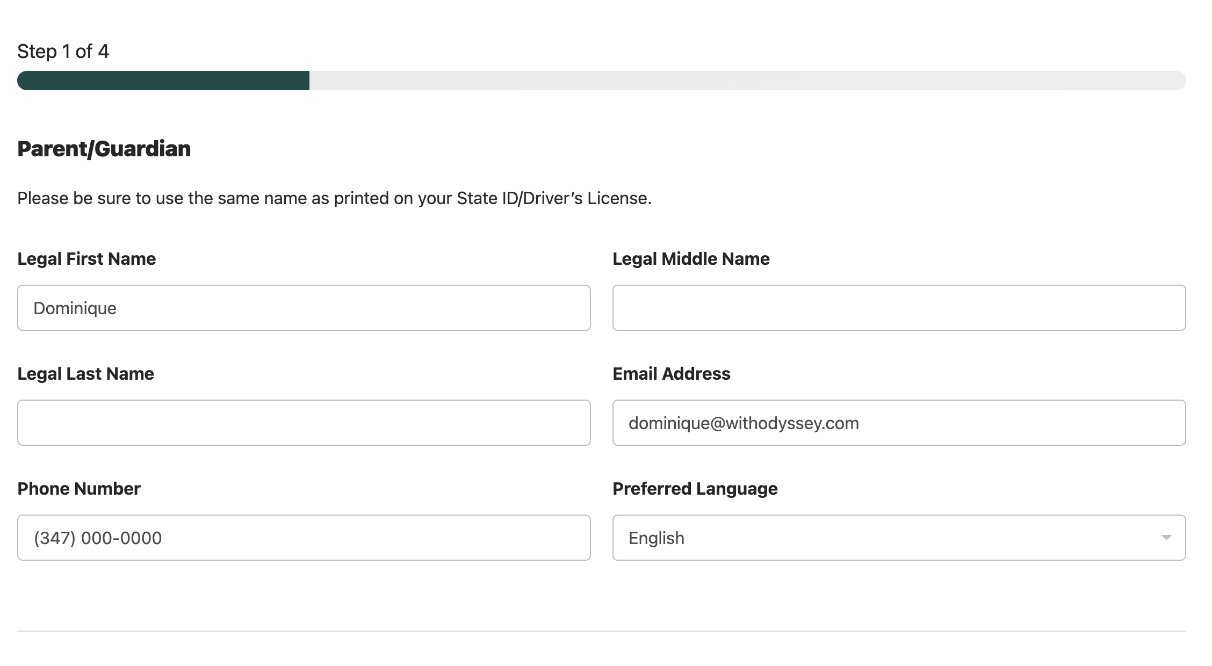Viewport: 1212px width, 666px height.
Task: Click the step progress bar
Action: click(x=602, y=81)
